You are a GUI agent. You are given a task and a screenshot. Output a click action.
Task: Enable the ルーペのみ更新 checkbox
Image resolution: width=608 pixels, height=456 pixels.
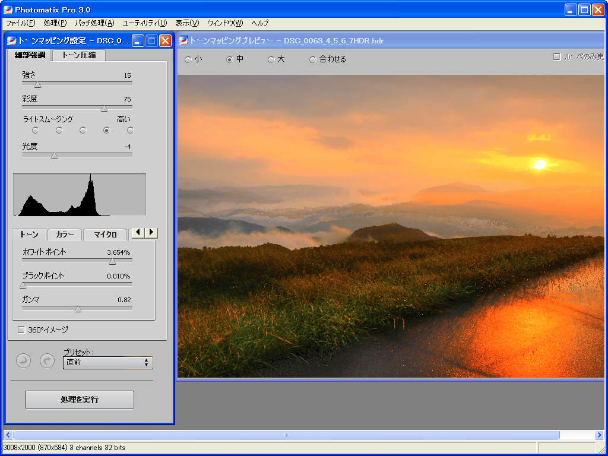tap(557, 57)
